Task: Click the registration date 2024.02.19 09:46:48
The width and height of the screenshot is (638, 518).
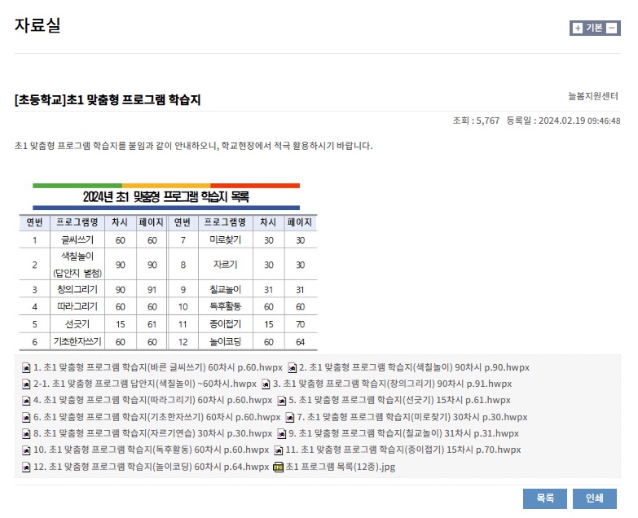Action: point(579,121)
